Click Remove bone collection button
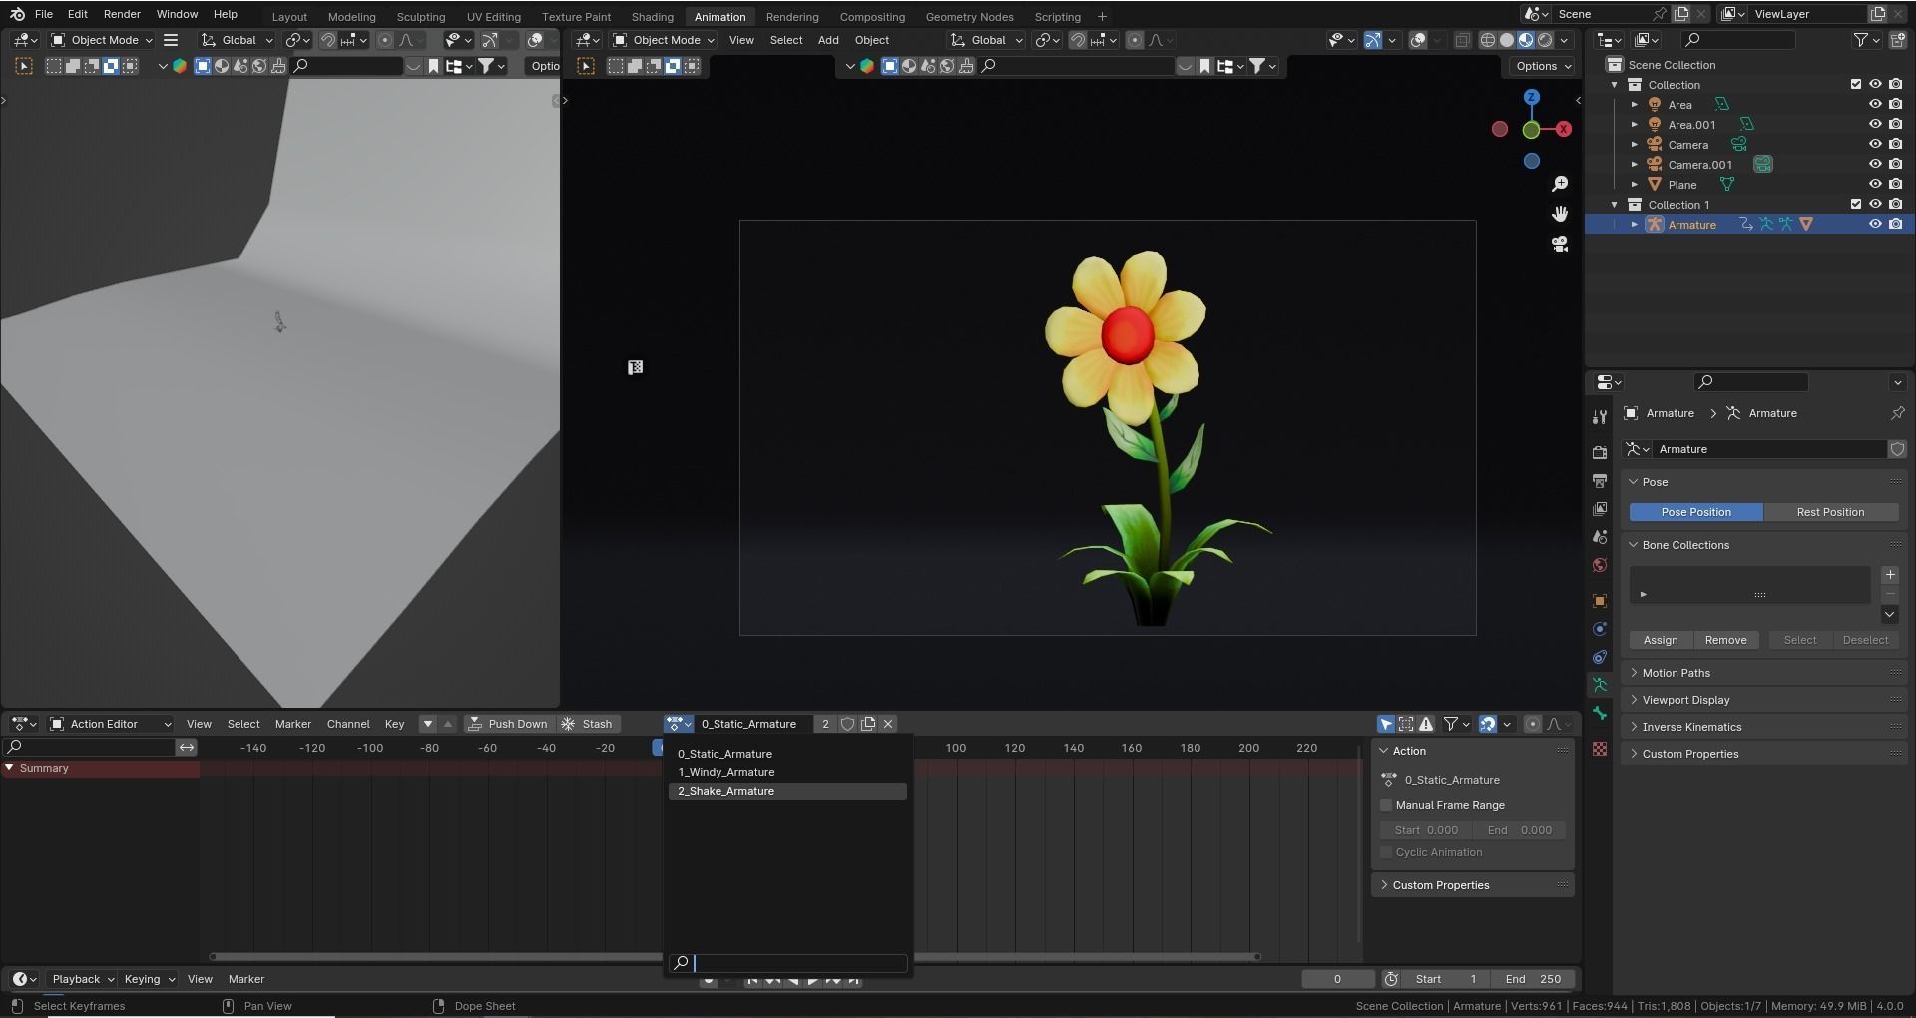Viewport: 1916px width, 1018px height. tap(1725, 640)
